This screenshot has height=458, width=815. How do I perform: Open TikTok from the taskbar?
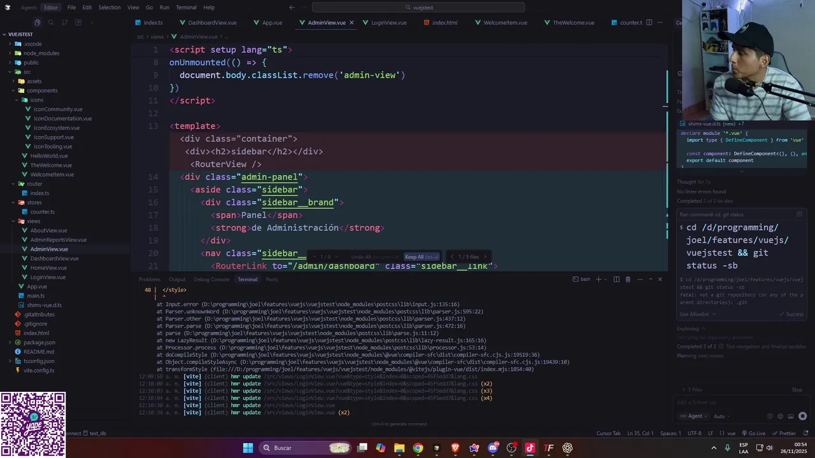(x=530, y=448)
